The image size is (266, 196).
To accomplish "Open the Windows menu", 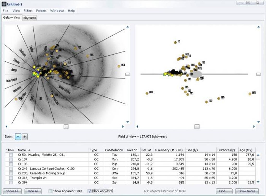I will 57,11.
